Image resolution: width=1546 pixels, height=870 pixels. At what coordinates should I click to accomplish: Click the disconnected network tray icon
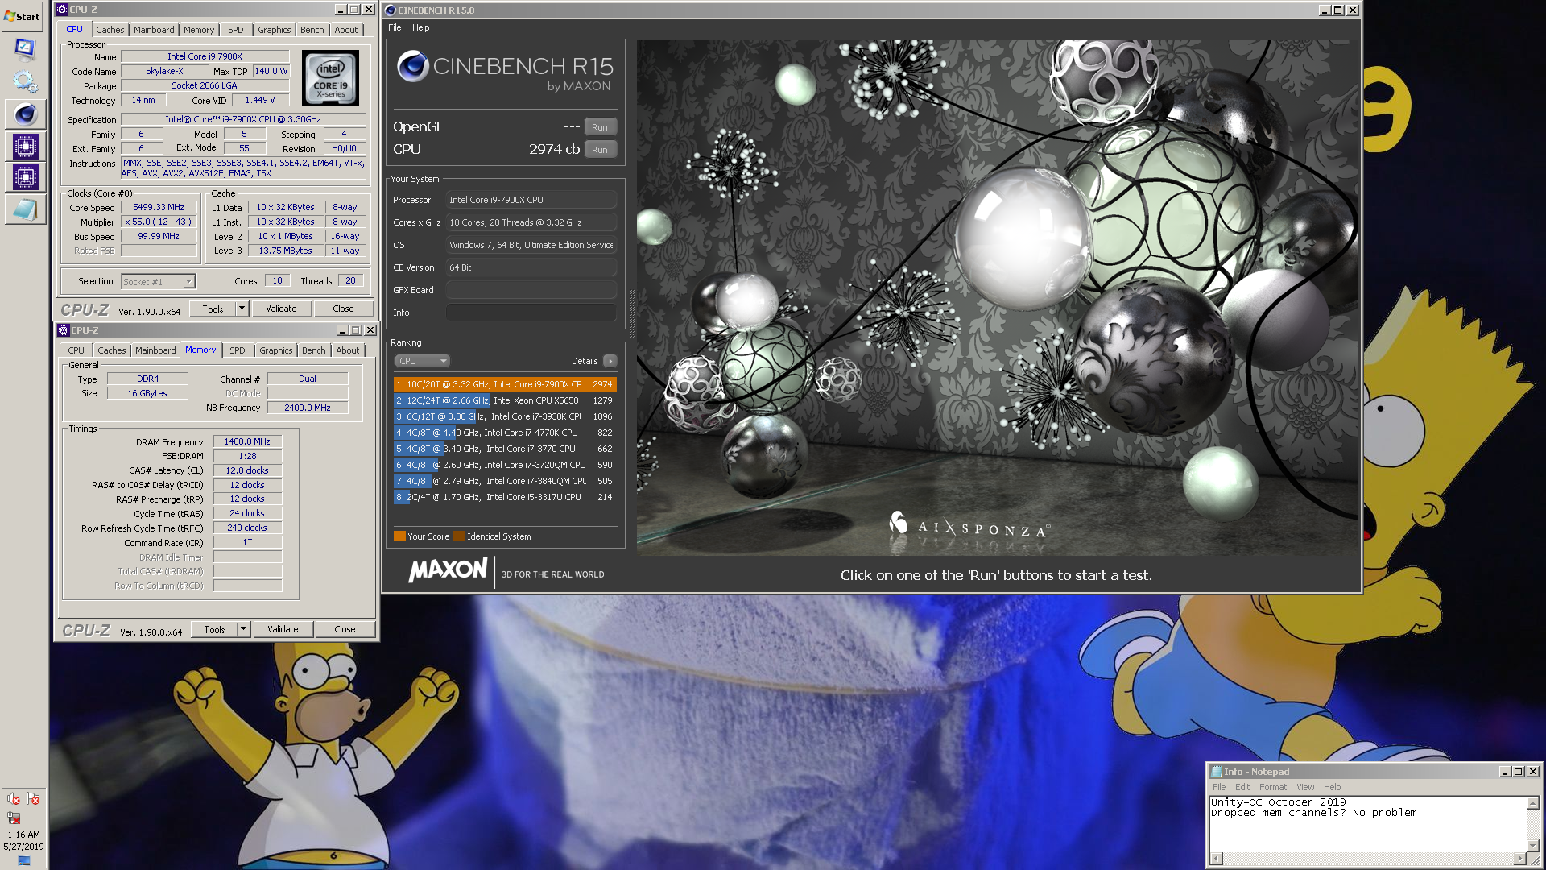click(x=14, y=818)
